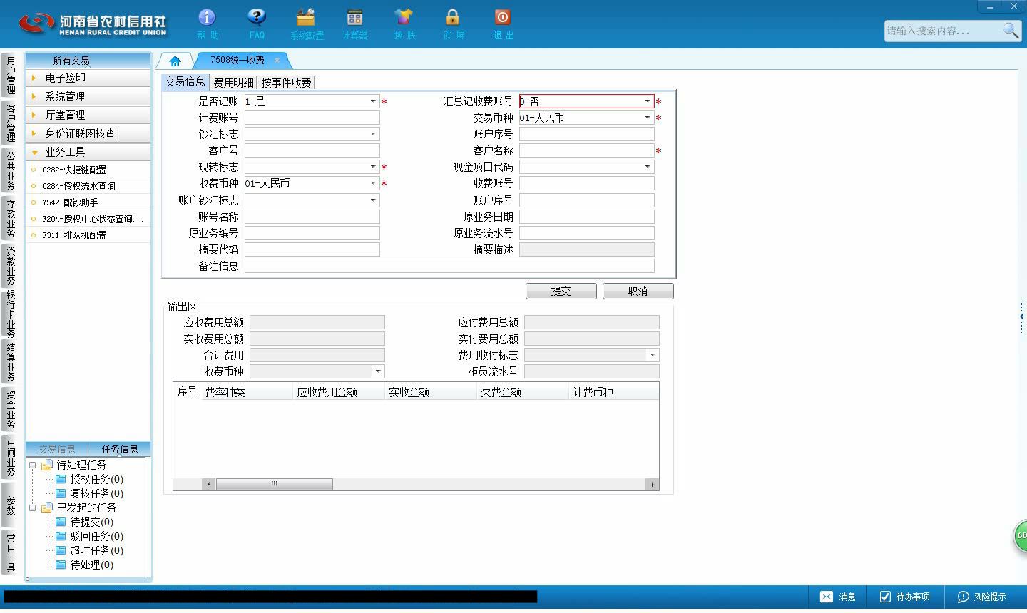Expand the 系统管理 category
1027x613 pixels.
coord(88,96)
